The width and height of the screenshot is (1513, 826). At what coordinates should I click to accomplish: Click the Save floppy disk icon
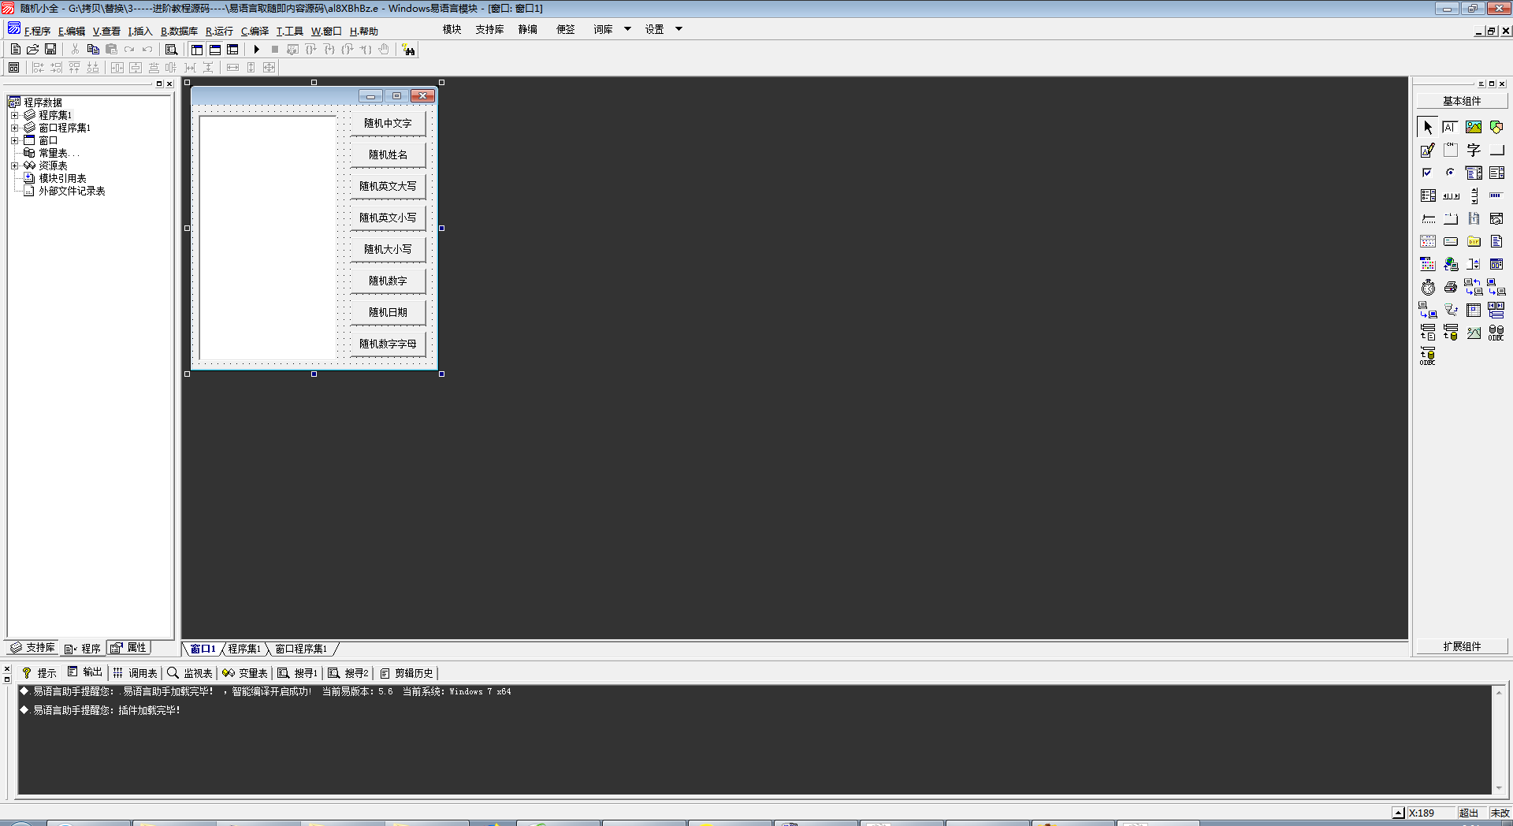(x=50, y=50)
